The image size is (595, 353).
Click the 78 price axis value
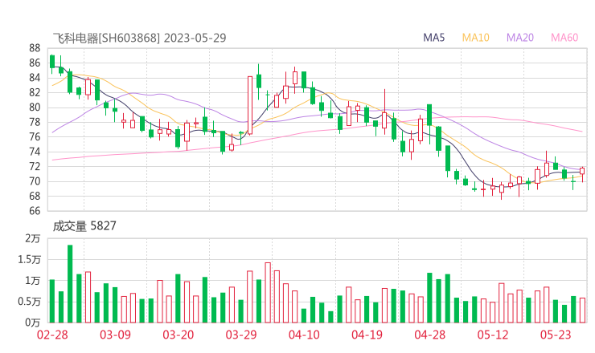pyautogui.click(x=35, y=122)
